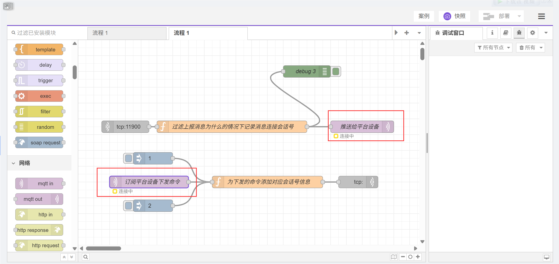
Task: Switch to the first 流程 1 tab
Action: coord(127,33)
